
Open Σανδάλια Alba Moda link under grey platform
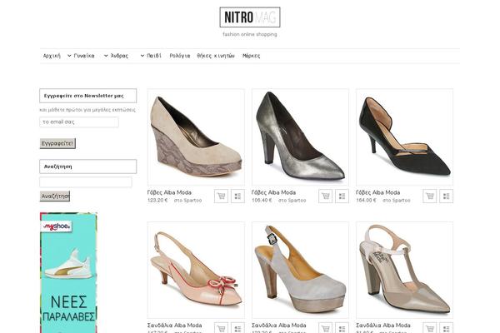pos(278,326)
